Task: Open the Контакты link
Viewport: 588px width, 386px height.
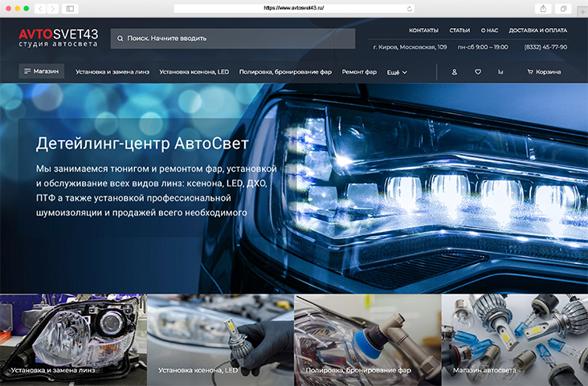Action: [x=423, y=30]
